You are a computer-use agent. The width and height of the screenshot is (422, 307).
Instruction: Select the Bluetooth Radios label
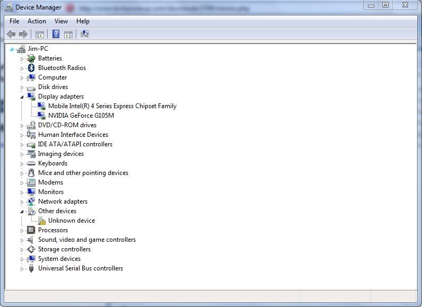tap(62, 68)
